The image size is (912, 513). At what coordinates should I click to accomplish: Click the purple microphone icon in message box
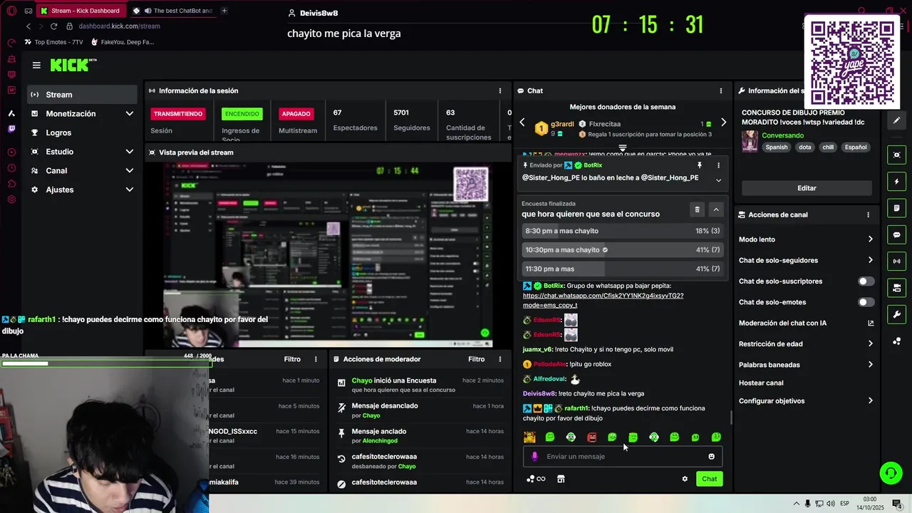point(534,457)
